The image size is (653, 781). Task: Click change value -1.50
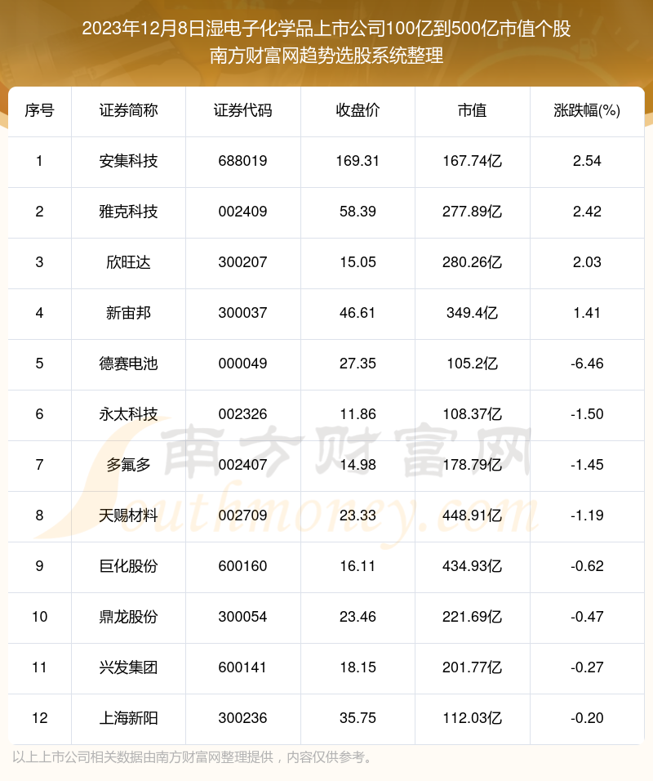tap(587, 414)
